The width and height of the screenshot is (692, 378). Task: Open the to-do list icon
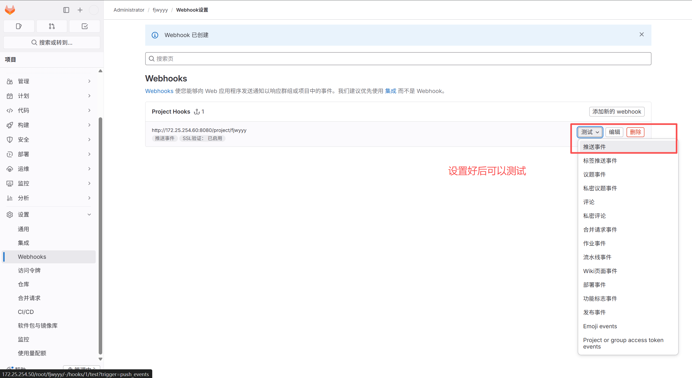click(85, 26)
